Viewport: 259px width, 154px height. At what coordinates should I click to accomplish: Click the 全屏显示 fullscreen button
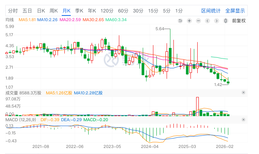pos(235,11)
